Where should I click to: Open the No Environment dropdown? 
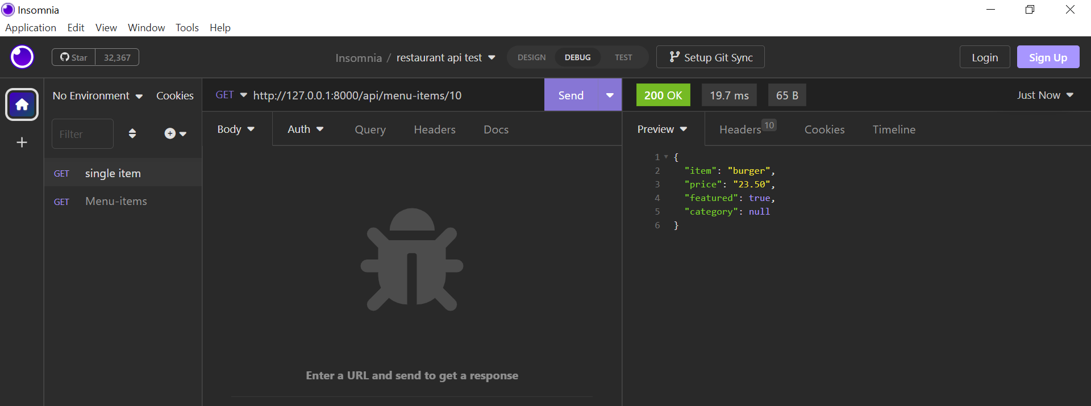(x=97, y=95)
